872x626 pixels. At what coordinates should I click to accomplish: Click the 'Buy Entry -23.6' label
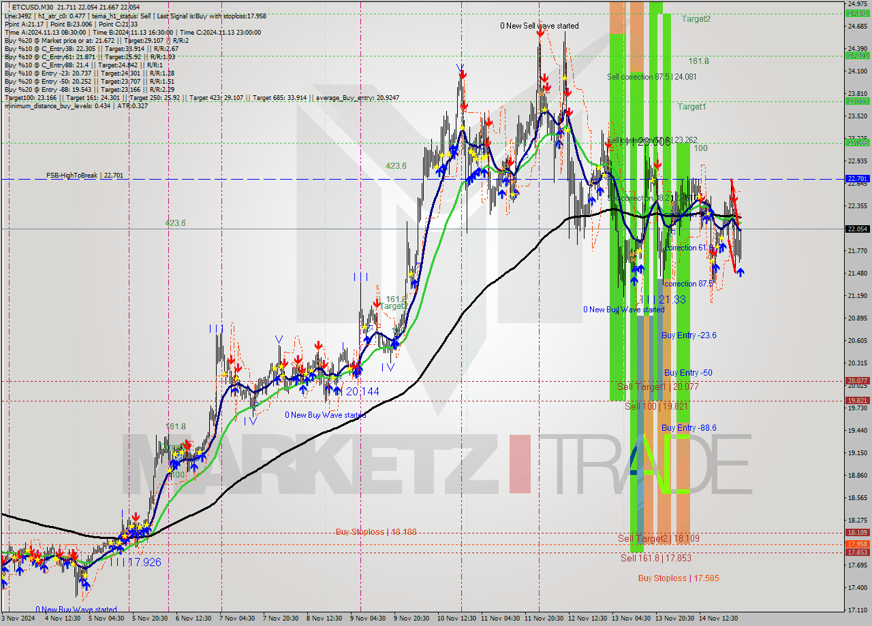pyautogui.click(x=689, y=335)
